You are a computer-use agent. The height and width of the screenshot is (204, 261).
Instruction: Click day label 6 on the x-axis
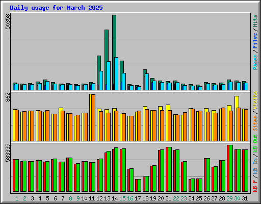pyautogui.click(x=55, y=198)
